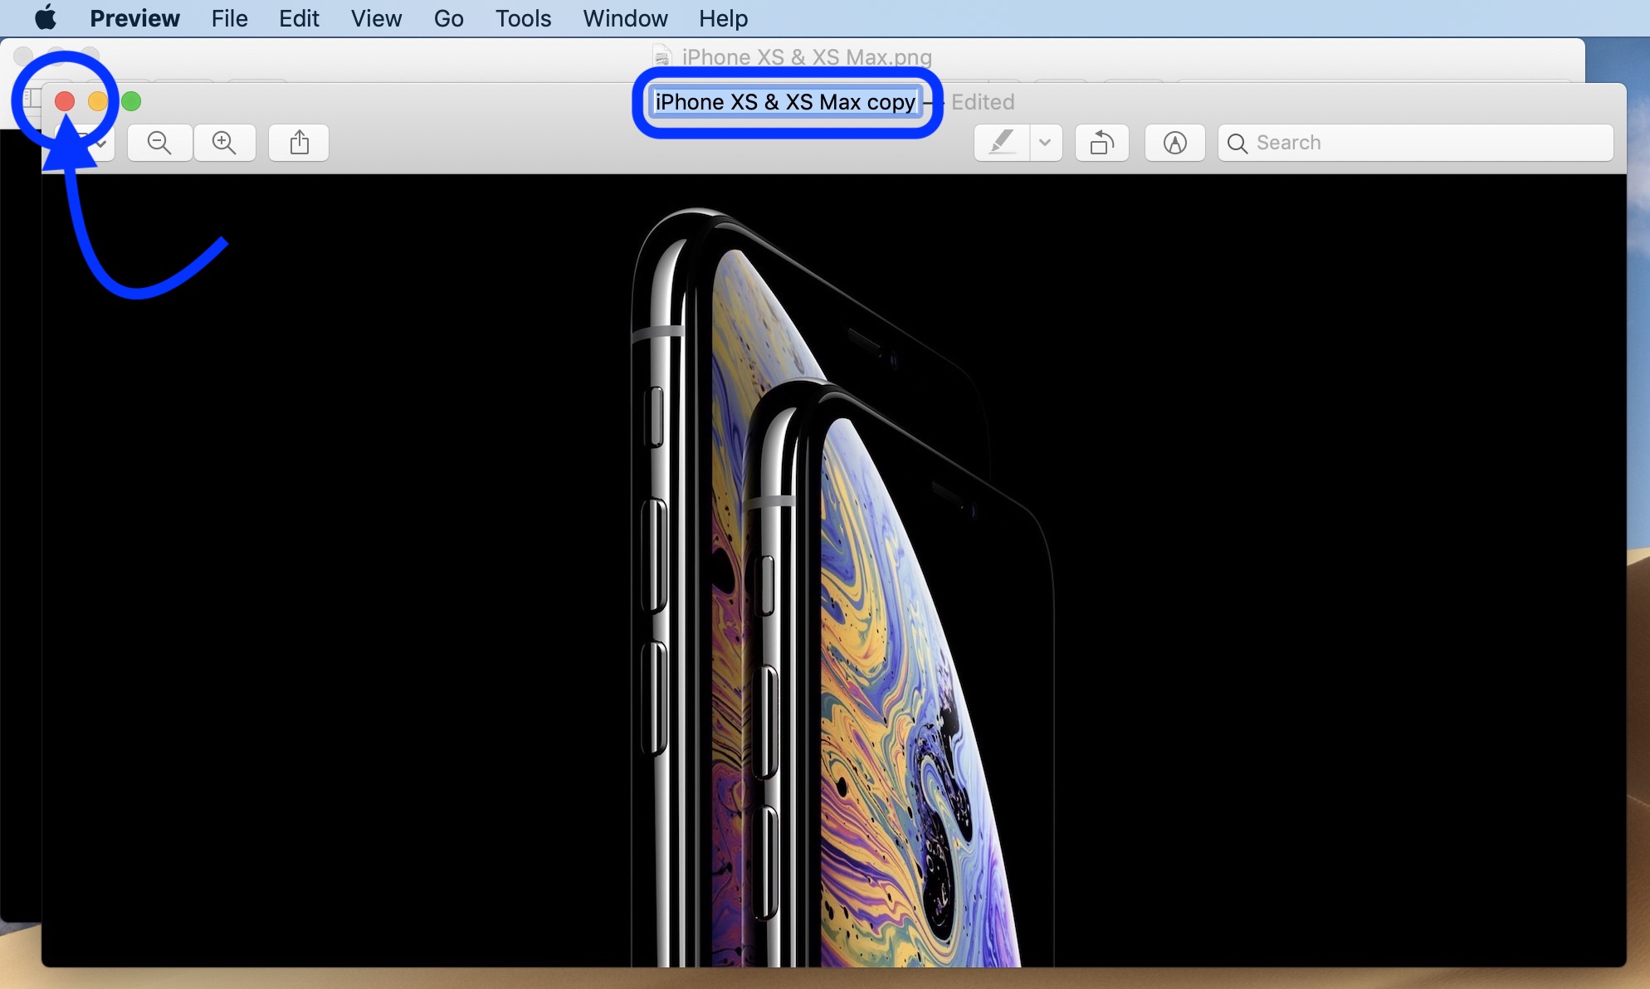Viewport: 1650px width, 989px height.
Task: Rename the file title 'iPhone XS & XS Max copy'
Action: tap(784, 101)
